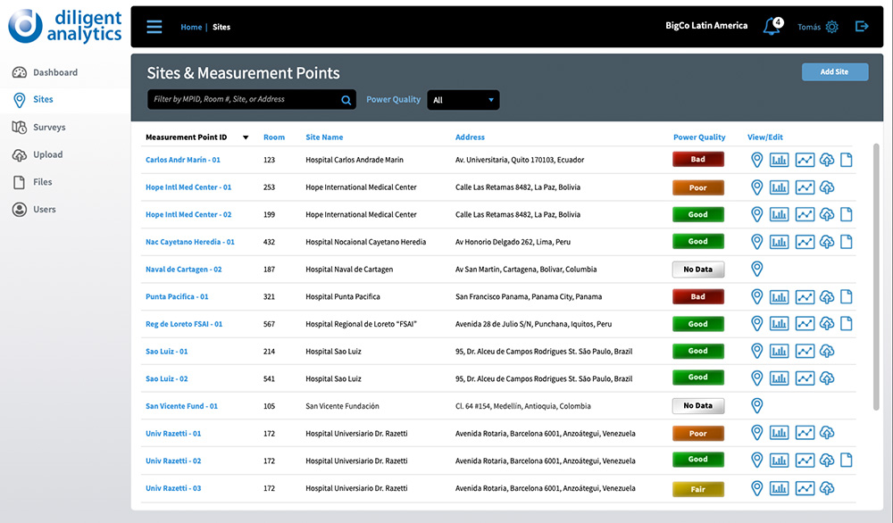Screen dimensions: 893x523
Task: Click the table vertical scrollbar
Action: (x=876, y=277)
